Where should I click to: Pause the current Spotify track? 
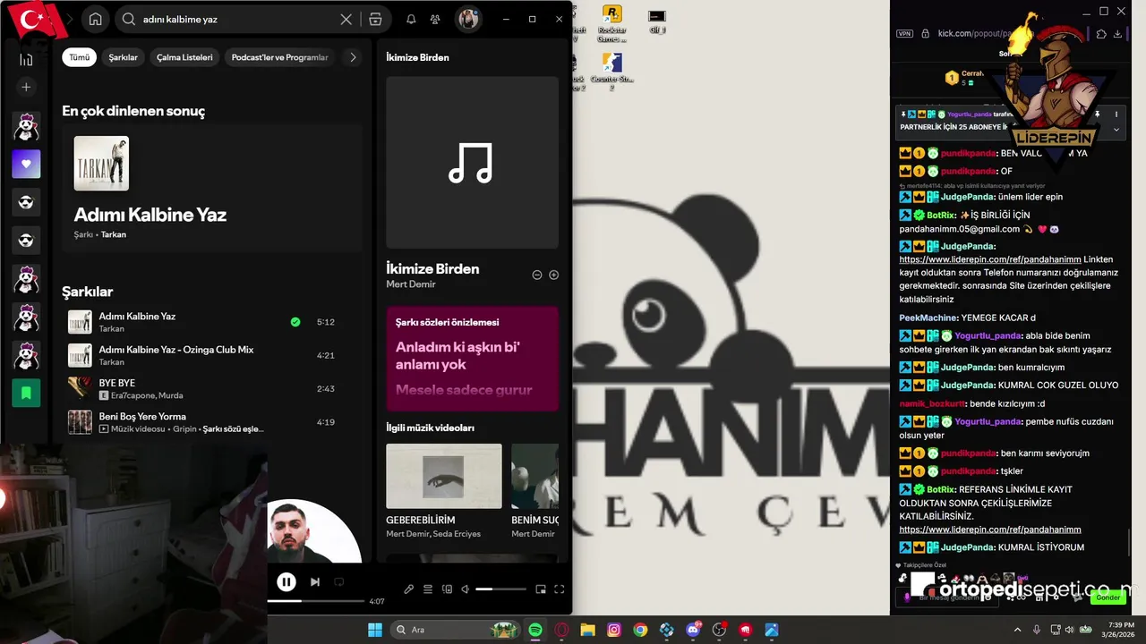286,582
